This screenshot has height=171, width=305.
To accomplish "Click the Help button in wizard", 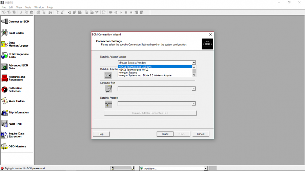I will [101, 134].
